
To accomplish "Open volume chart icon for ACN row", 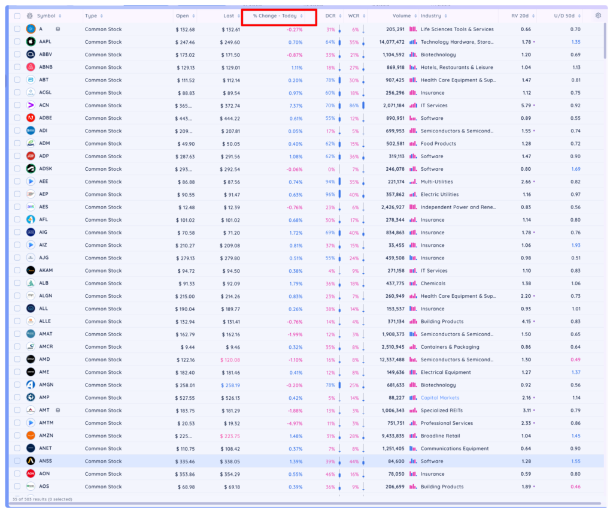I will click(x=413, y=105).
